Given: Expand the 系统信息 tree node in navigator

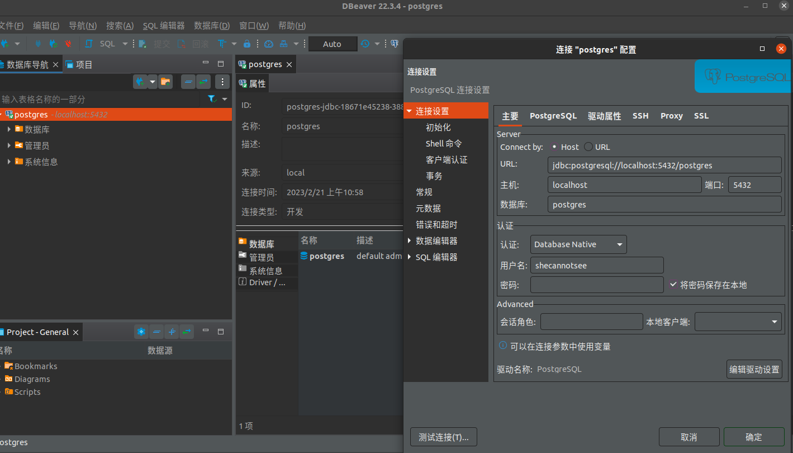Looking at the screenshot, I should click(9, 162).
